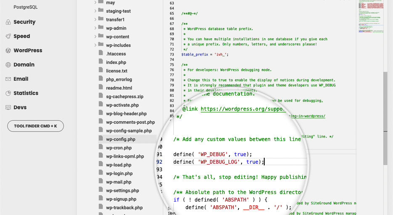Click the 'ABSPATH' __DIR__ define line
Image resolution: width=393 pixels, height=215 pixels.
click(x=238, y=207)
